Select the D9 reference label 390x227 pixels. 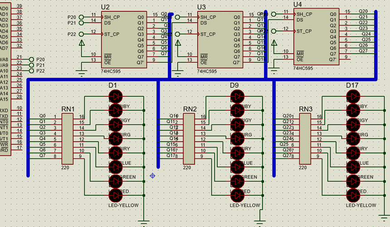(x=234, y=85)
